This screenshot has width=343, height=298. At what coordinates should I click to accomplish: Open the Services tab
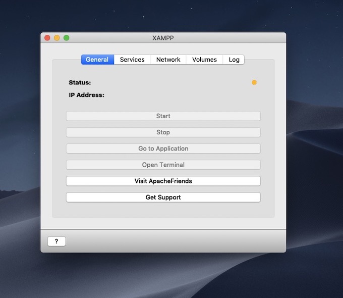point(132,60)
